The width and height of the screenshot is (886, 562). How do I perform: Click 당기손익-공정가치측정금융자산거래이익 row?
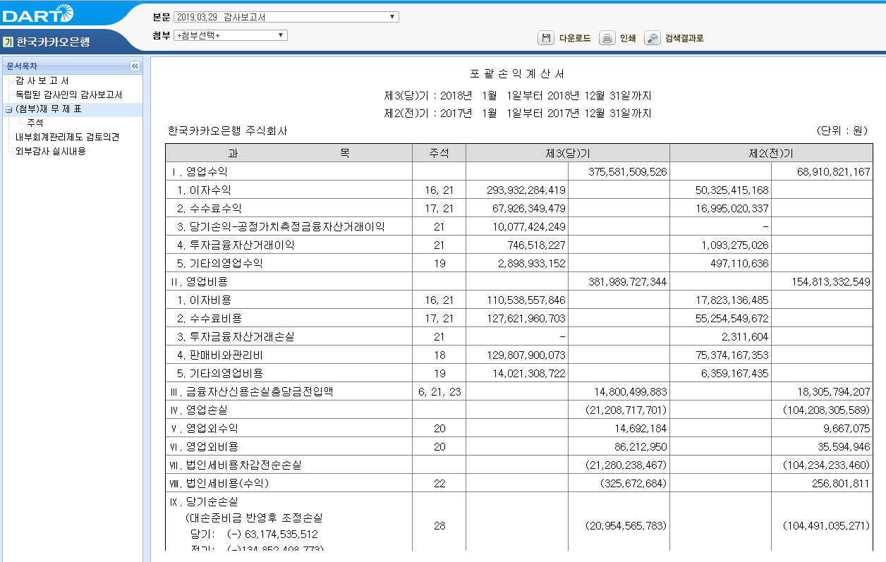point(519,226)
